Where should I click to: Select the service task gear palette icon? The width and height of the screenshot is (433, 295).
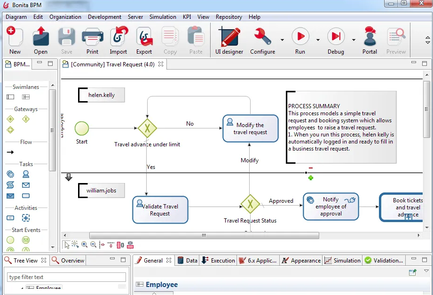(x=10, y=174)
